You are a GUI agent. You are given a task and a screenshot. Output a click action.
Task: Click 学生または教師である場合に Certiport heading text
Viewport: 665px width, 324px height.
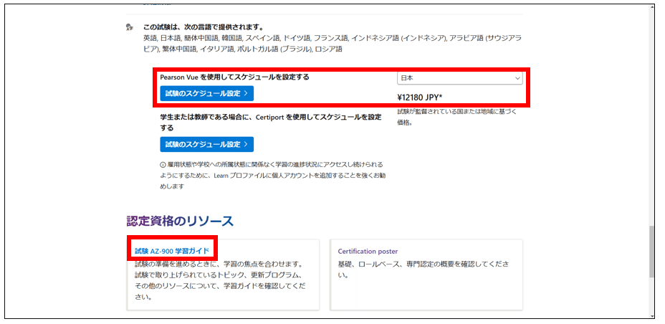pos(271,122)
